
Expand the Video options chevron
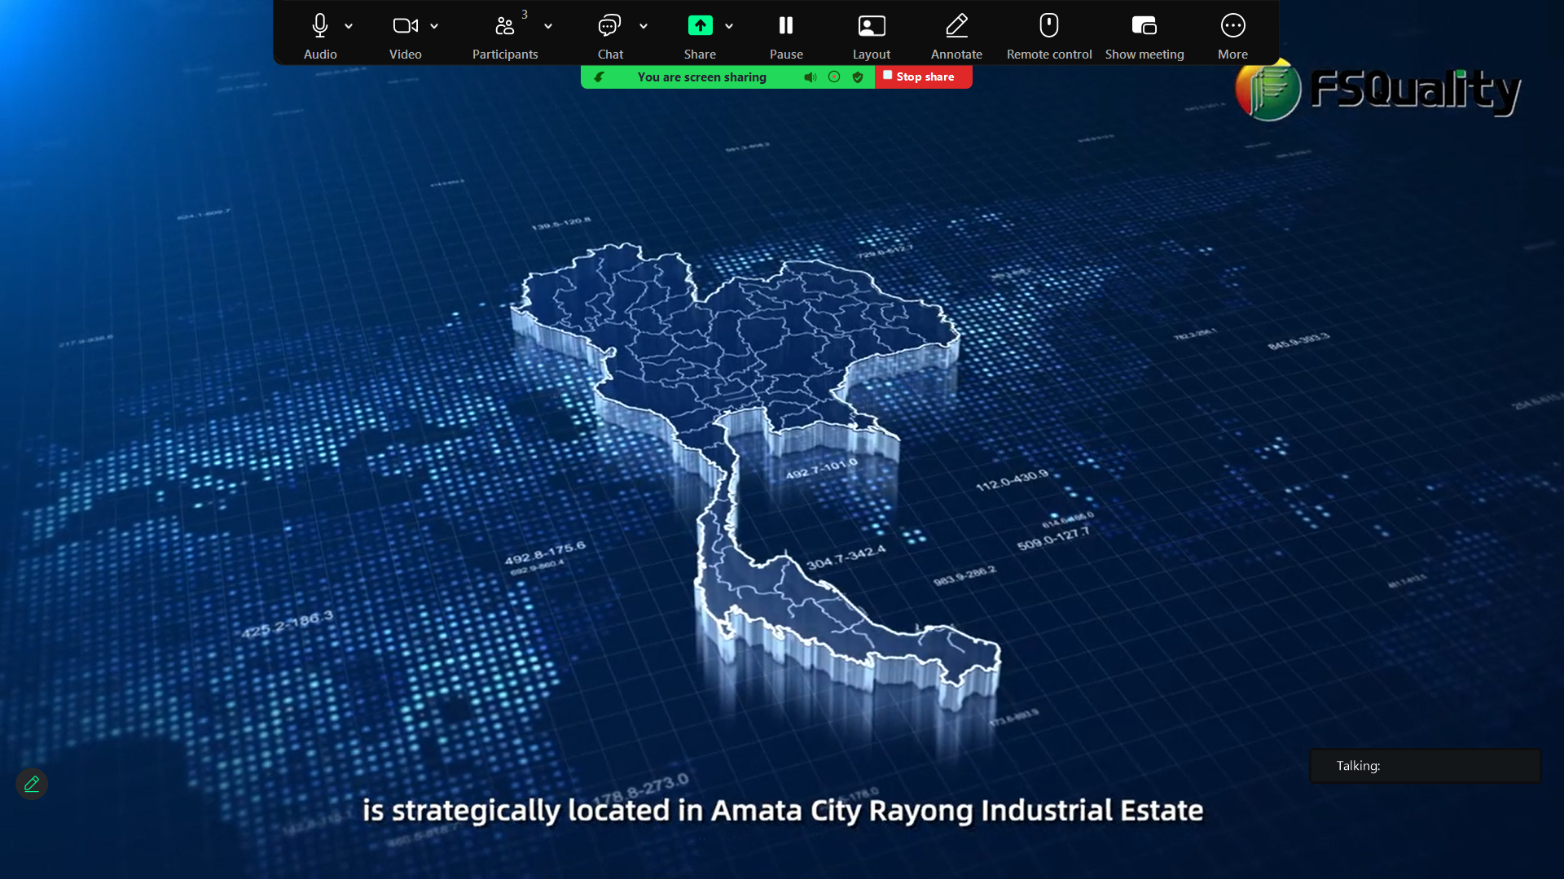click(x=434, y=26)
